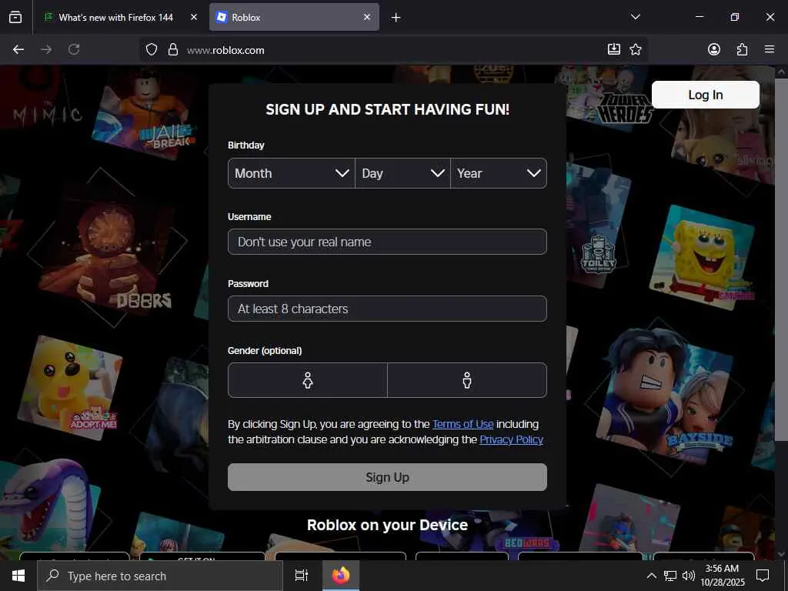Image resolution: width=788 pixels, height=591 pixels.
Task: Open network status tray icon
Action: point(670,576)
